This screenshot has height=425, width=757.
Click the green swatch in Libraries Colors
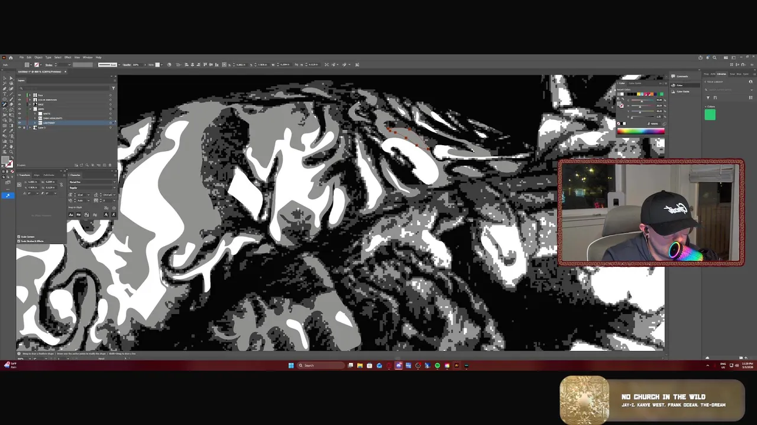pos(710,115)
